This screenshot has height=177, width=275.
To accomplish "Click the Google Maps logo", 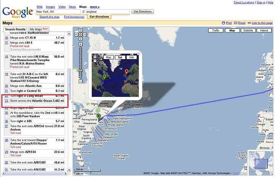I will 18,12.
